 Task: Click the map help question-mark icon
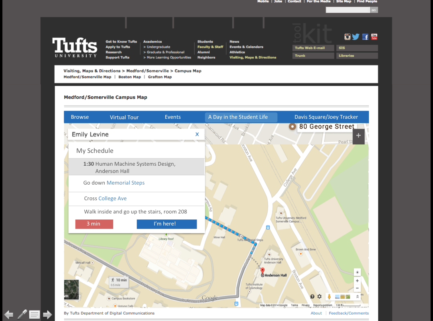point(312,297)
